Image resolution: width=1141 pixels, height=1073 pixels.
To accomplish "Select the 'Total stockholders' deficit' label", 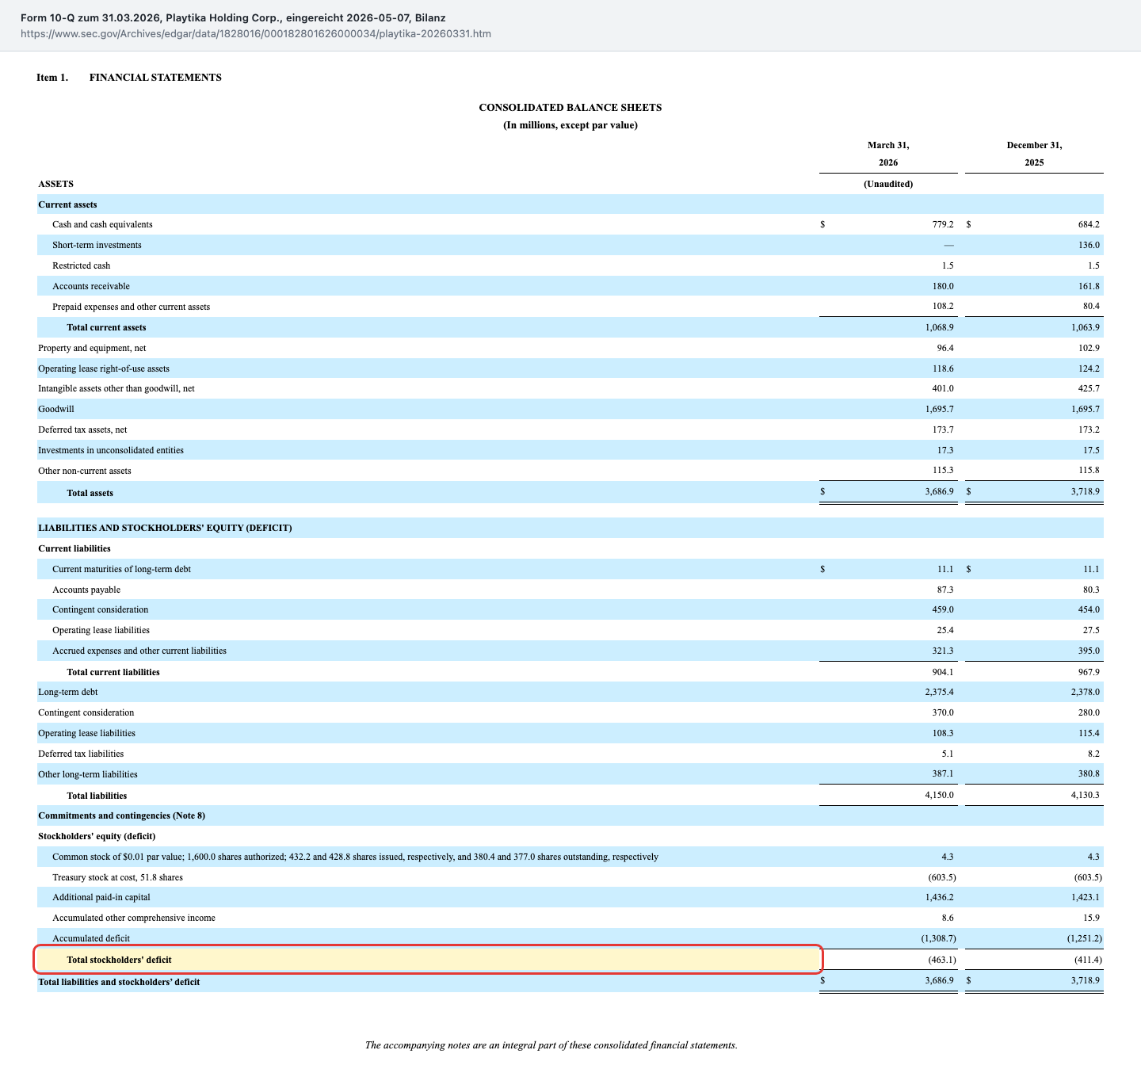I will pos(119,960).
